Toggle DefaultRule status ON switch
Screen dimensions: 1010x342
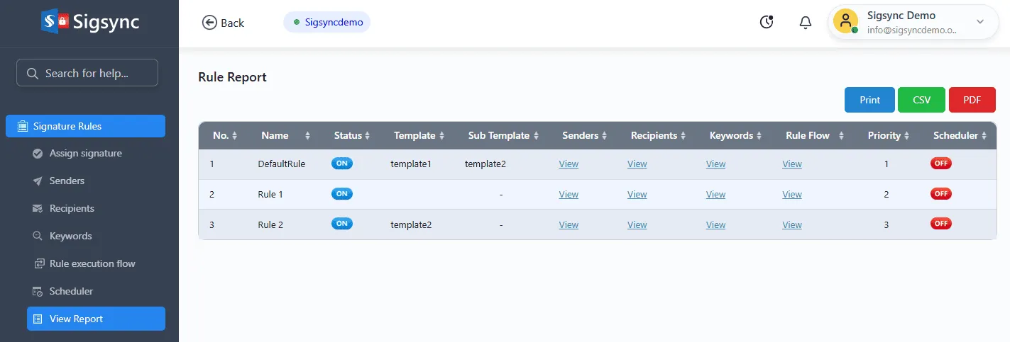pyautogui.click(x=342, y=163)
